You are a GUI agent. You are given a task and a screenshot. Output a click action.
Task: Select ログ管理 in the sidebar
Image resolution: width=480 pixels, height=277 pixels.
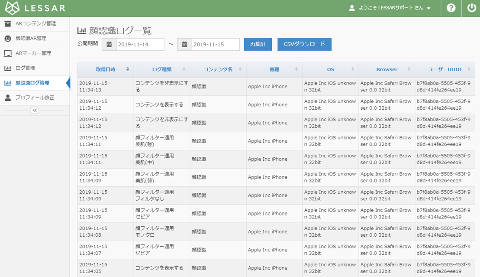(35, 68)
